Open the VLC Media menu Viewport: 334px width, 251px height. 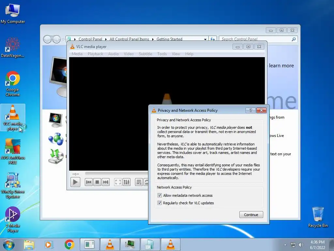point(77,54)
